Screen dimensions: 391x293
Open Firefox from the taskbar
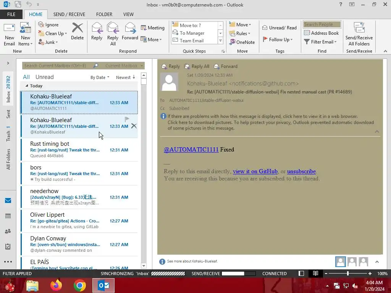pos(56,285)
